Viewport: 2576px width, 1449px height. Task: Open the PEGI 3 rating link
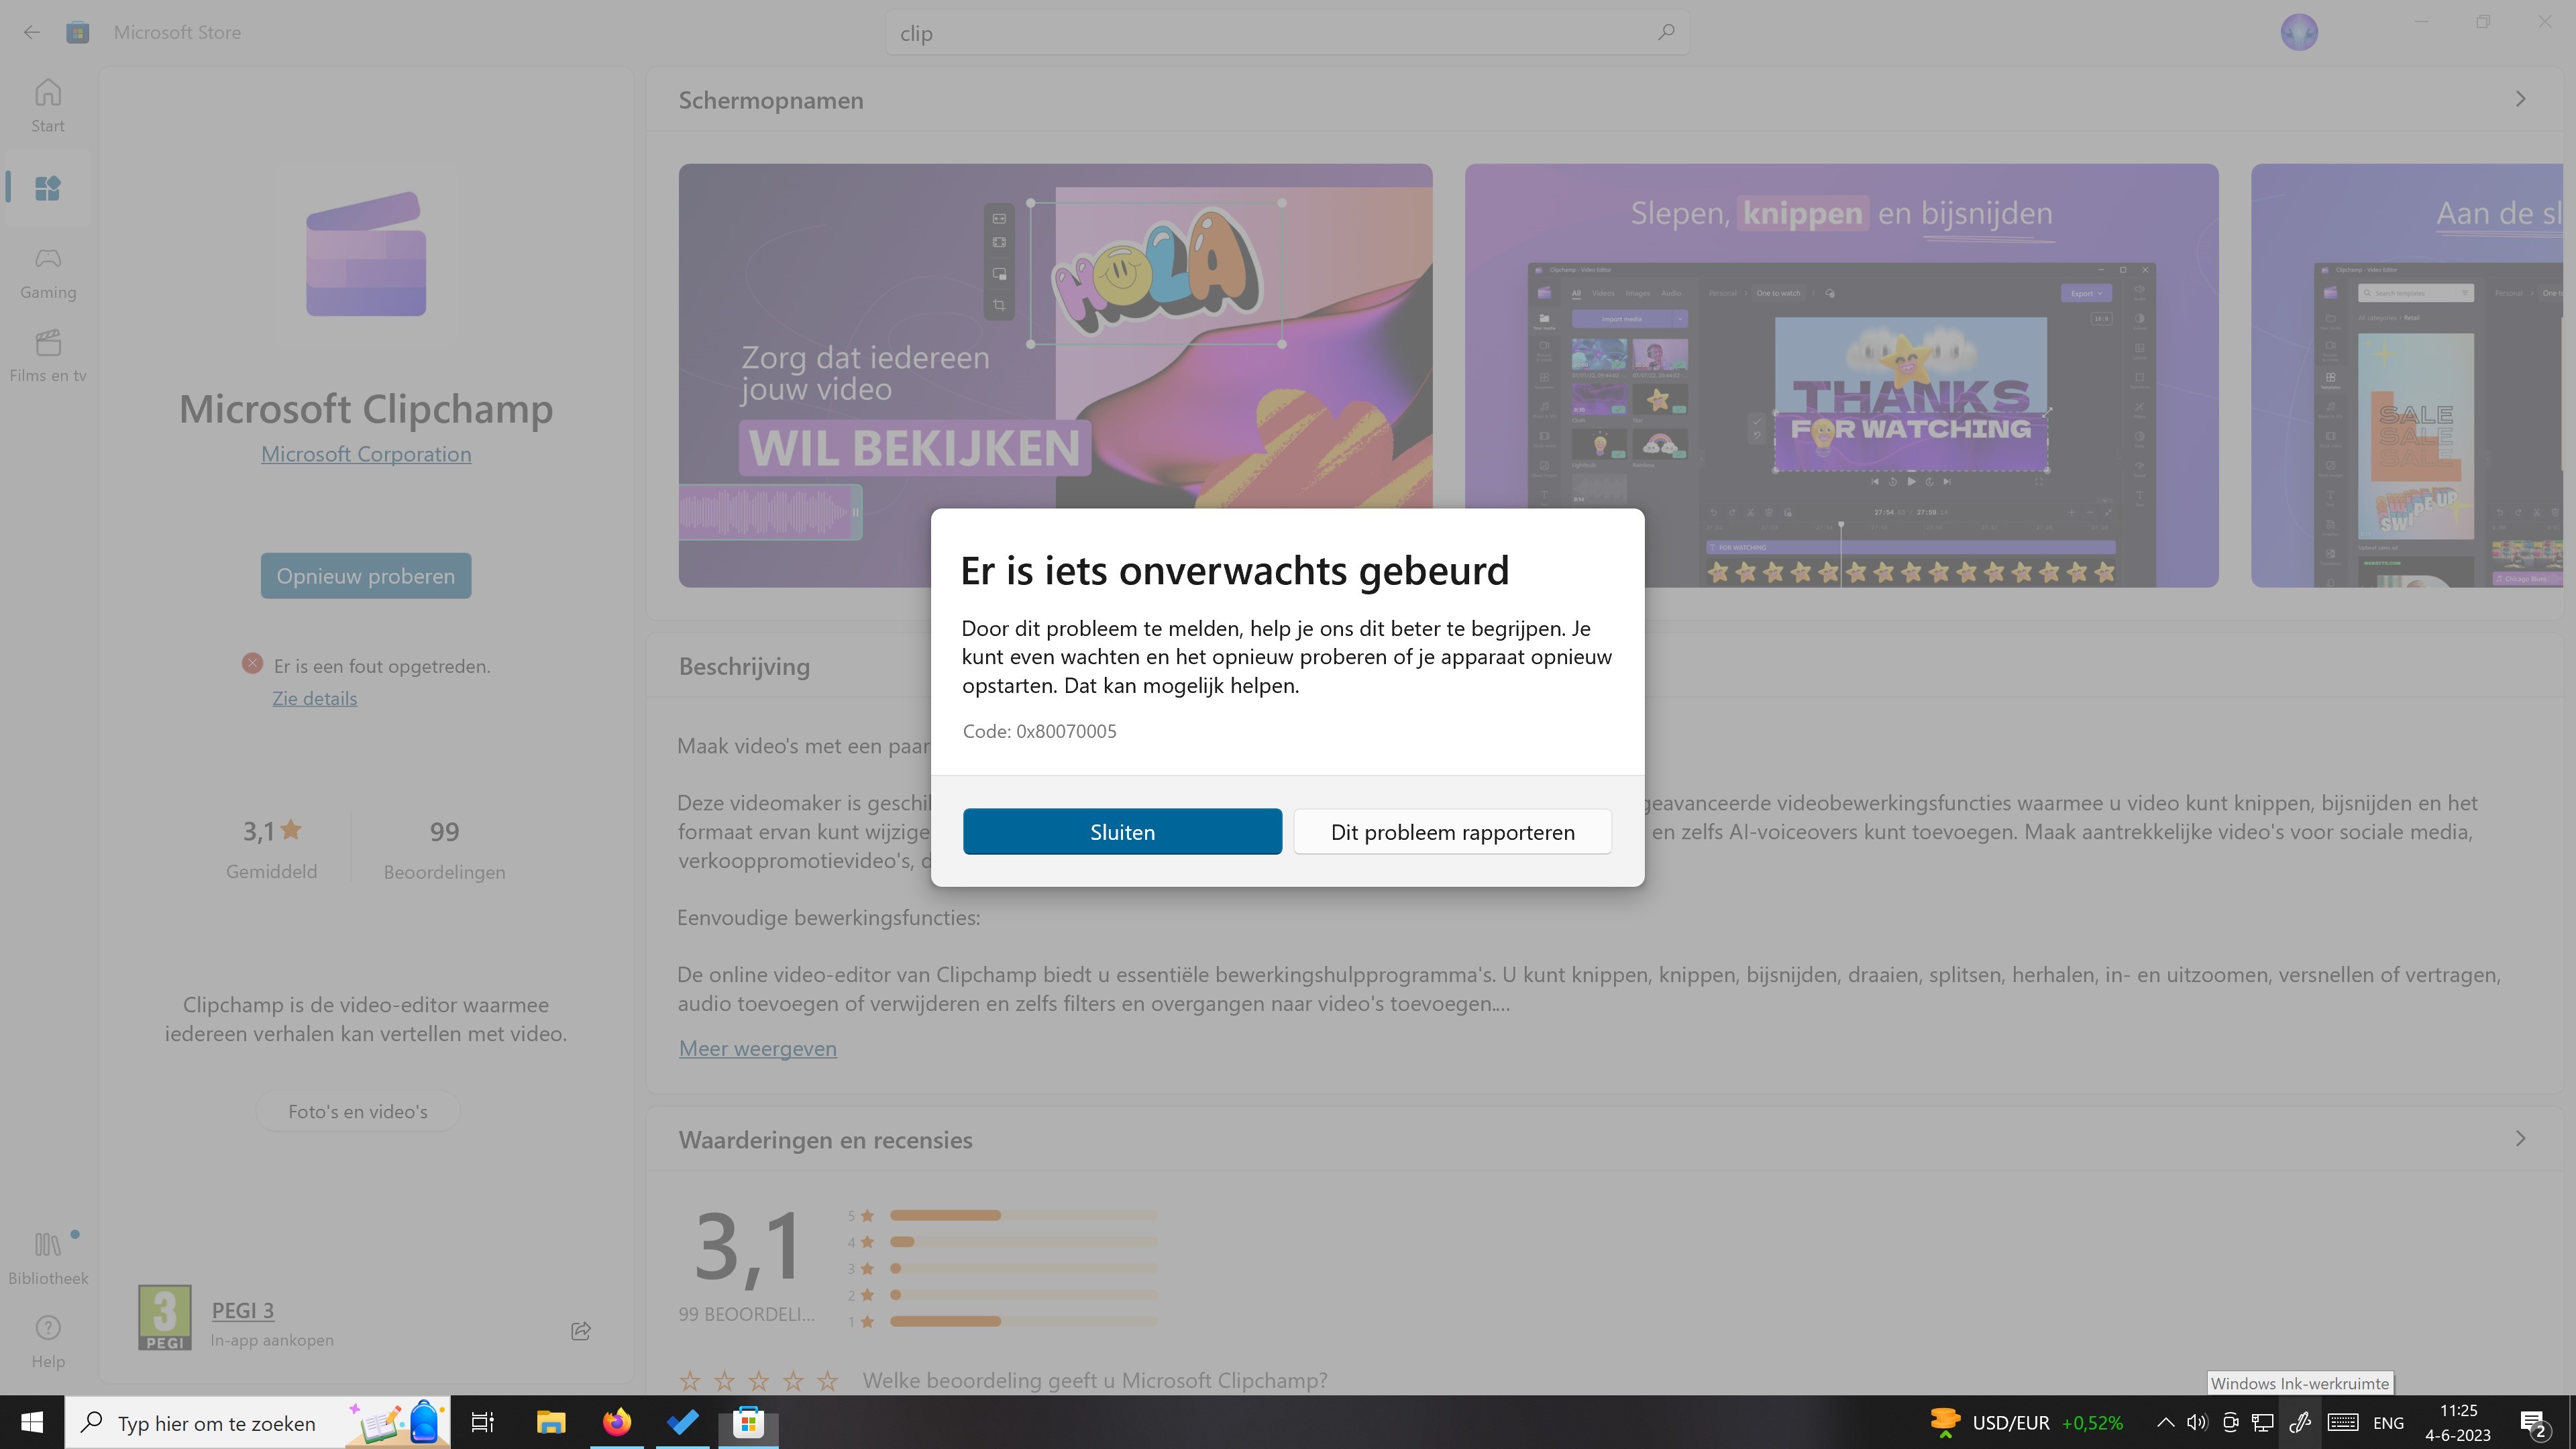pyautogui.click(x=242, y=1310)
